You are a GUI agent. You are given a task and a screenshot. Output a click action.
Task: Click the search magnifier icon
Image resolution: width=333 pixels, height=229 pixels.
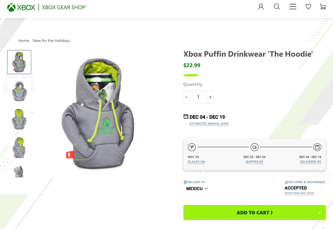coord(277,7)
